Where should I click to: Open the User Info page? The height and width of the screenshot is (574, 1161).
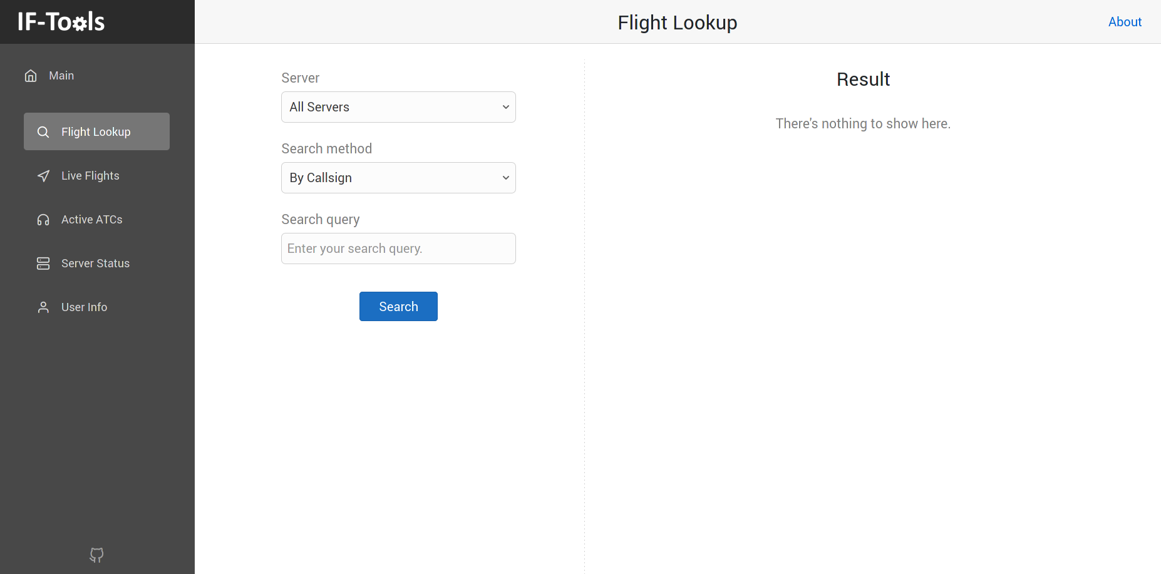pyautogui.click(x=84, y=307)
